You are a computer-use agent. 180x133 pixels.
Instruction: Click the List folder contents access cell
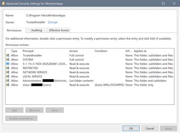tap(81, 81)
